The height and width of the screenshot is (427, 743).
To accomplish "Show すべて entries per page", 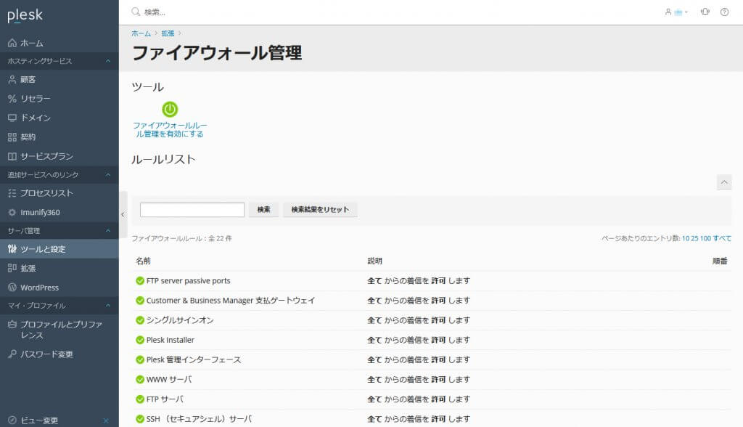I will (x=722, y=239).
